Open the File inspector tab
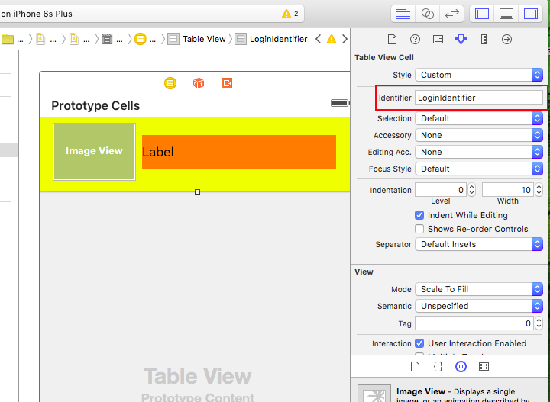 point(392,39)
